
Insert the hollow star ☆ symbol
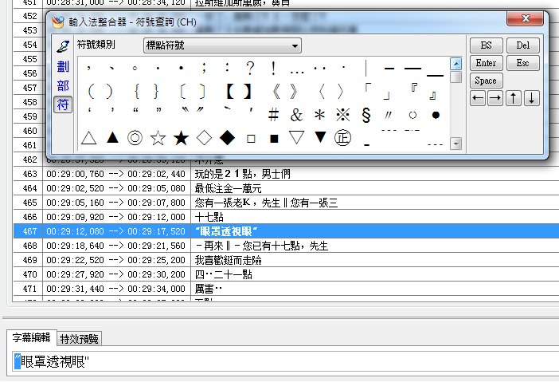[158, 138]
